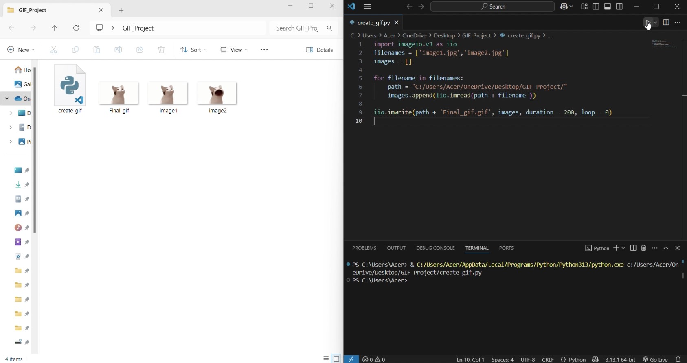Select Python 3.13.1 64-bit interpreter
This screenshot has width=687, height=363.
tap(620, 359)
